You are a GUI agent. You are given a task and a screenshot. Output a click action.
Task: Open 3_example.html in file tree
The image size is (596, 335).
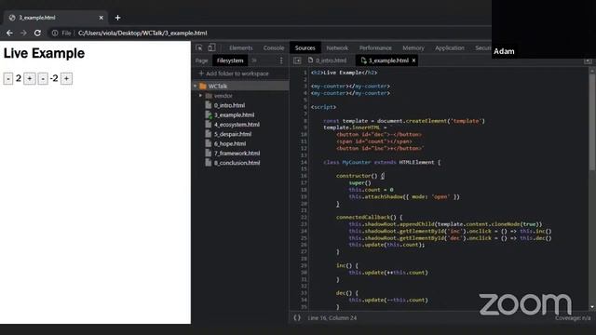pos(234,114)
